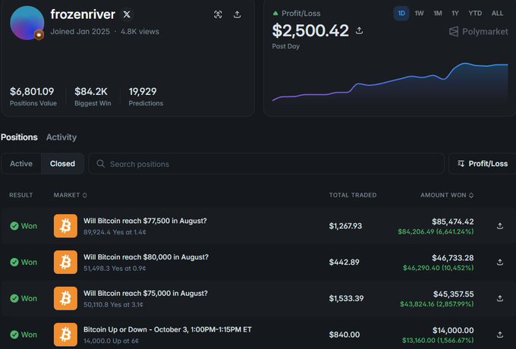This screenshot has width=516, height=349.
Task: Select the ALL time range
Action: click(x=497, y=14)
